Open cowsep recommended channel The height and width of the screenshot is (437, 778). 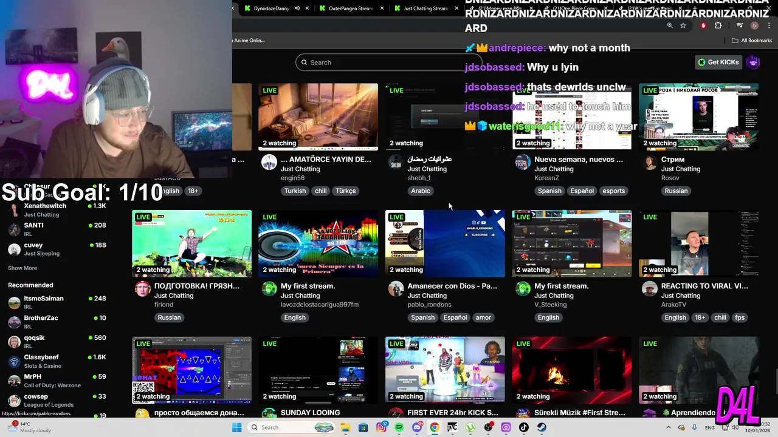57,400
